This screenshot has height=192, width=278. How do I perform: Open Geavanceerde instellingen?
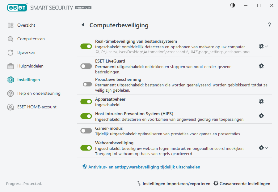pyautogui.click(x=242, y=183)
